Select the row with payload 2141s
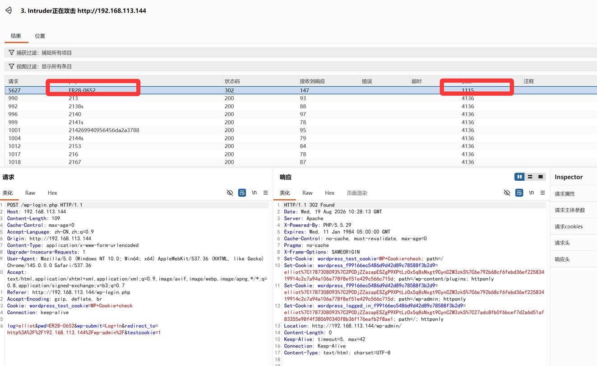 301,122
